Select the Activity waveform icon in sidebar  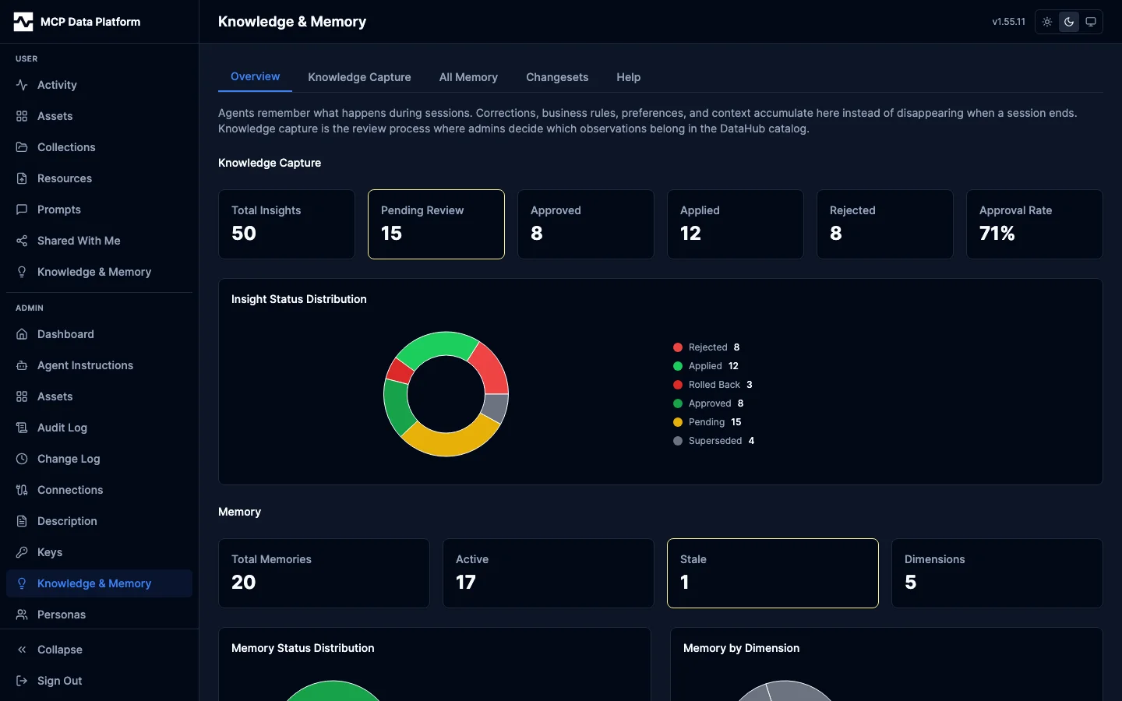click(x=22, y=85)
